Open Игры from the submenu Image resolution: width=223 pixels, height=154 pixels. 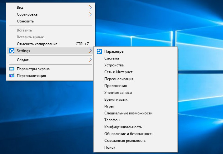click(x=136, y=106)
